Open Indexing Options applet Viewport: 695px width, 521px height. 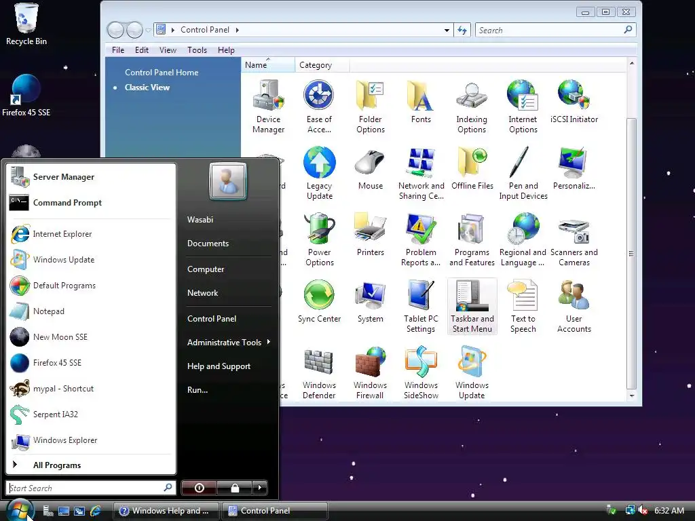(472, 107)
